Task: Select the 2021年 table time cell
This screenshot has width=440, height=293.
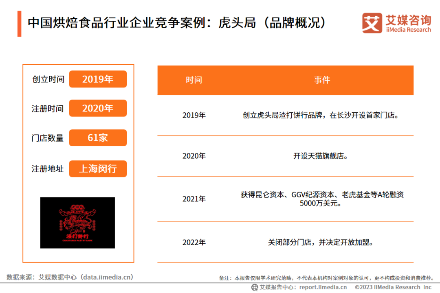Action: 194,199
